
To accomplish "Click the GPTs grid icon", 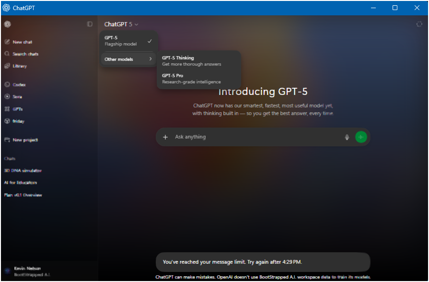I will [x=7, y=109].
